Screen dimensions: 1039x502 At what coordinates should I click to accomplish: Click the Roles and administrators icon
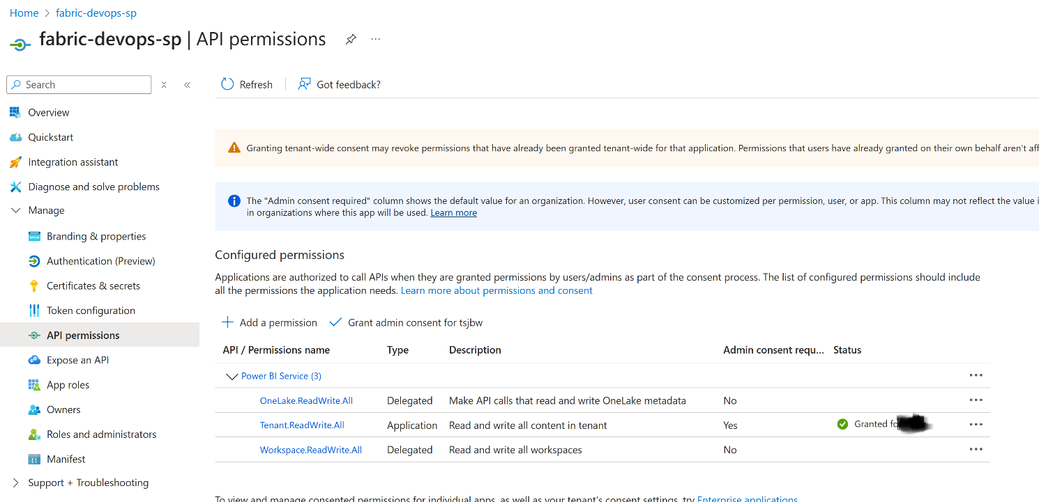point(34,434)
